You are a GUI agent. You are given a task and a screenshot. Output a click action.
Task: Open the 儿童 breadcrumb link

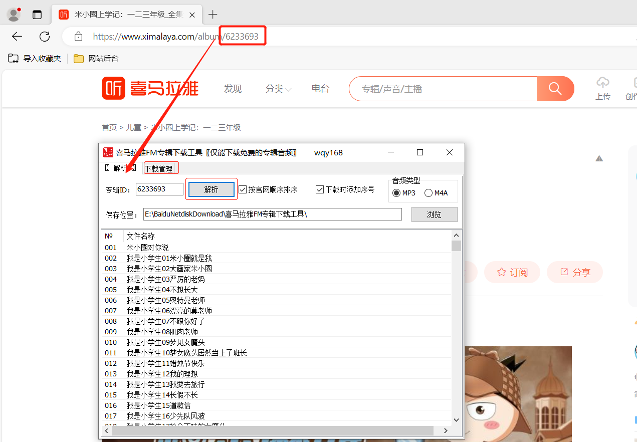coord(134,128)
